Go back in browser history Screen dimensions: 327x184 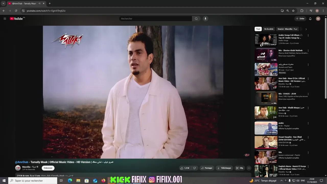[x=4, y=11]
